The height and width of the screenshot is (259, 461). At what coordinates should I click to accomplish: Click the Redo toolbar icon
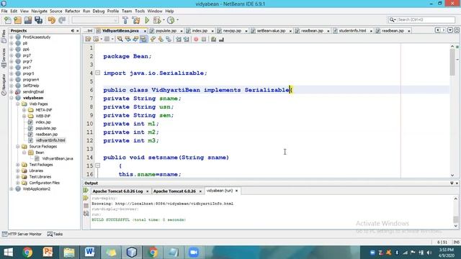62,20
